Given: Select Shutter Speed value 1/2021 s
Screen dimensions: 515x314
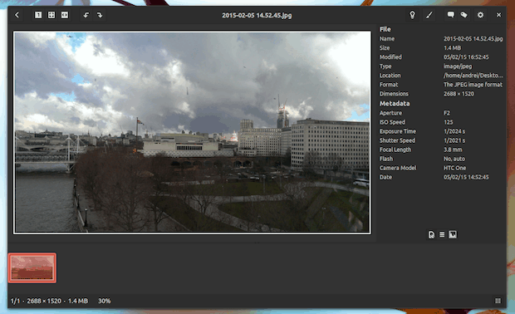Looking at the screenshot, I should pos(454,140).
